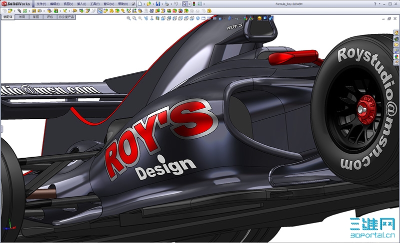This screenshot has height=243, width=400.
Task: Expand the Select tool dropdown arrow
Action: pyautogui.click(x=189, y=4)
